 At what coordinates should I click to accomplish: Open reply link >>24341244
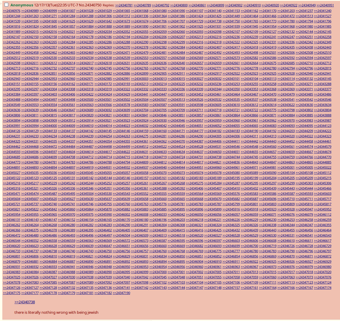tap(12, 16)
